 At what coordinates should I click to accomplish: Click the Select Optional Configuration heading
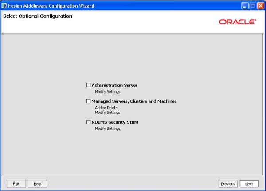coord(38,16)
